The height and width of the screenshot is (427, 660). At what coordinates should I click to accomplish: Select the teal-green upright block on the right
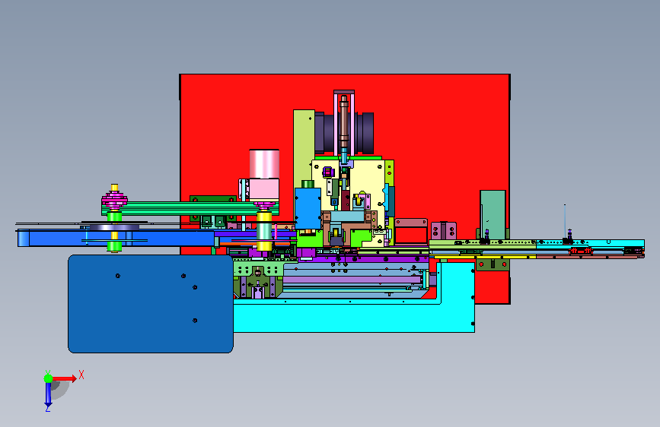493,214
